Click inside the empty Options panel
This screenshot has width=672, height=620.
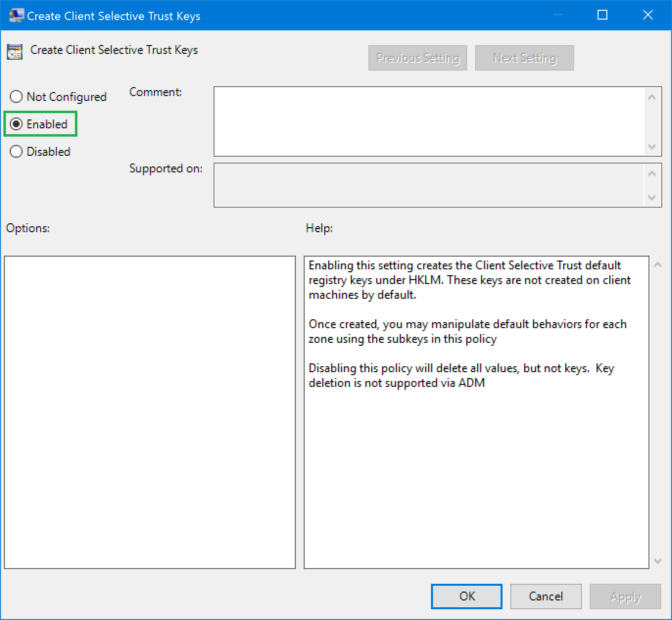149,411
